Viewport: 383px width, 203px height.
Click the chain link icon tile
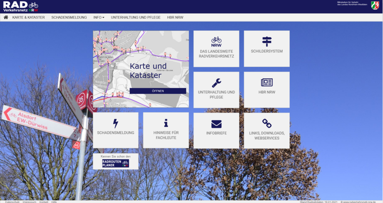tap(267, 123)
